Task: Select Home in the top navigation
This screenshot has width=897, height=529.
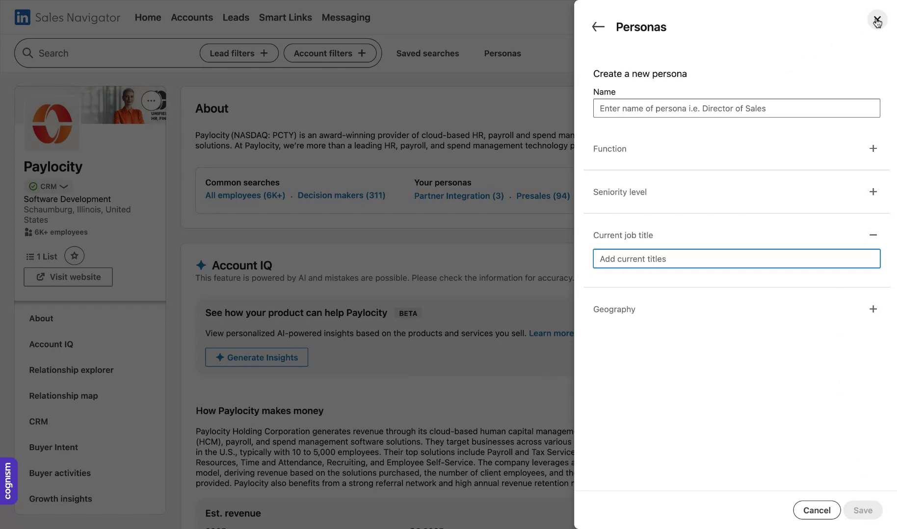Action: pyautogui.click(x=148, y=17)
